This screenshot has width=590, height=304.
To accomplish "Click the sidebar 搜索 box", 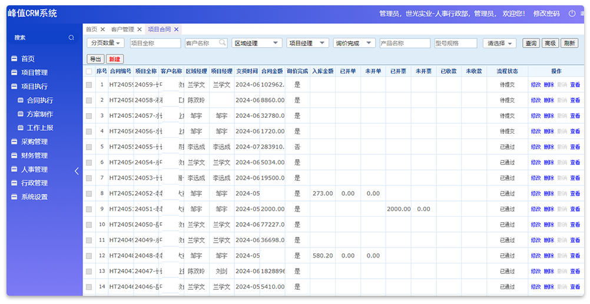I will 44,38.
